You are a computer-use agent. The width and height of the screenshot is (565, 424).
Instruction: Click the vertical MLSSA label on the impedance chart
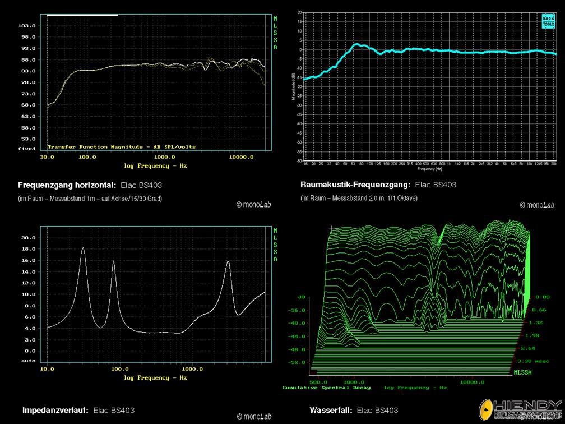(275, 245)
